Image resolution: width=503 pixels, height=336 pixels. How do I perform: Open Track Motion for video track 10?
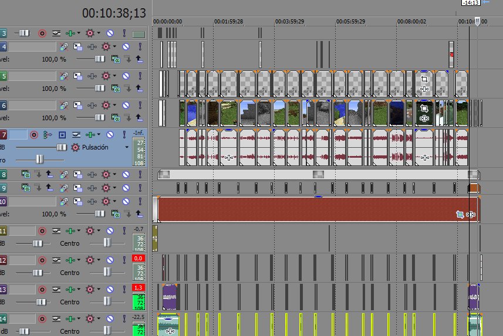click(78, 201)
